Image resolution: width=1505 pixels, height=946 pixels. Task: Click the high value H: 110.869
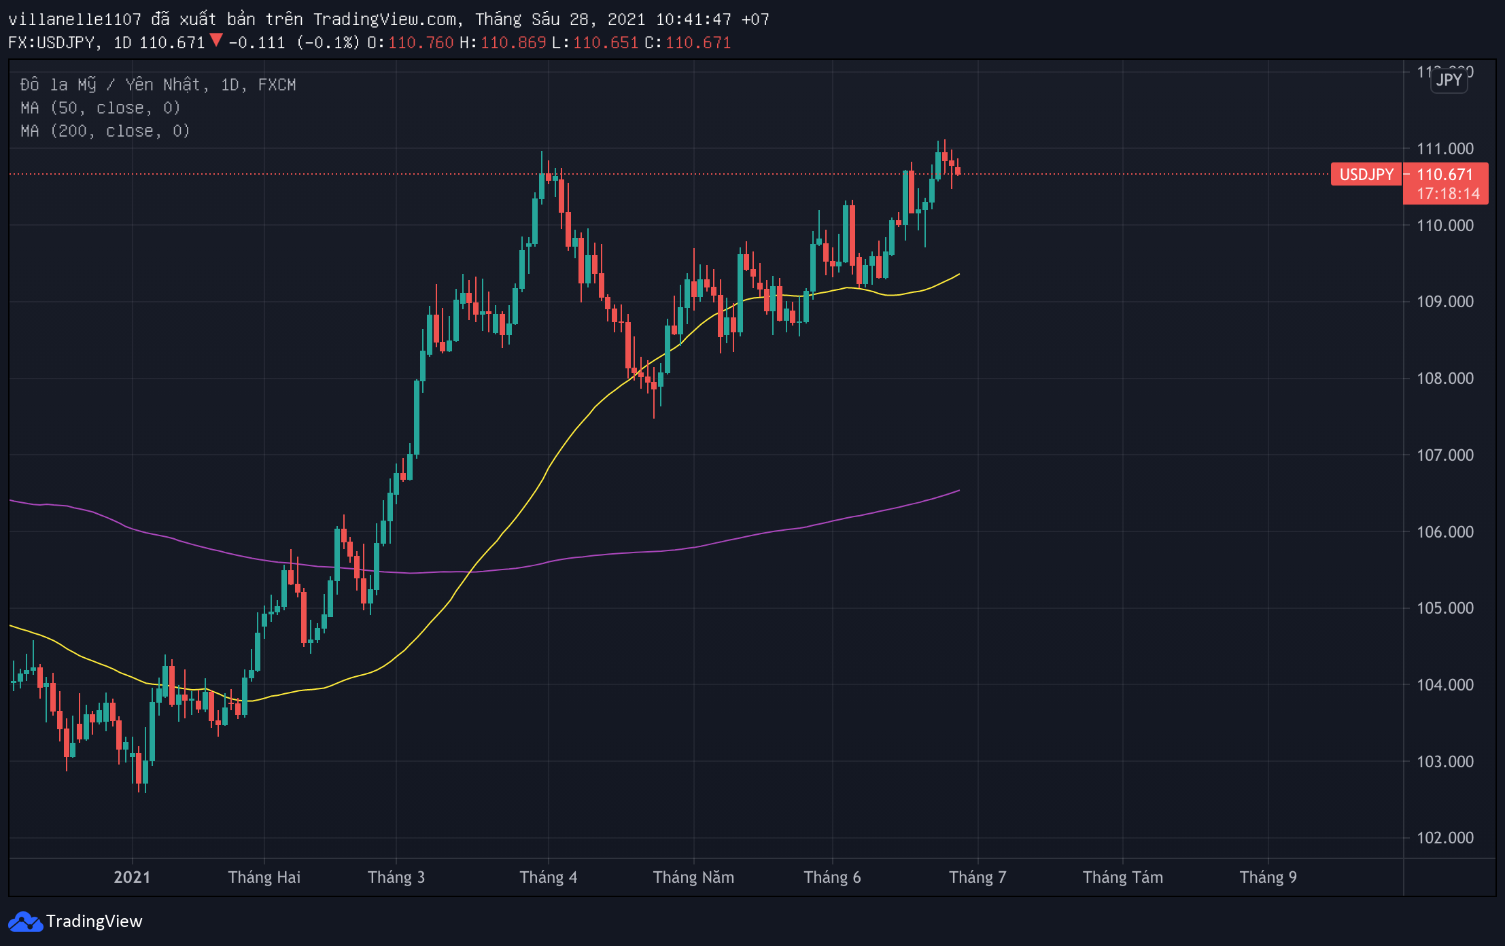click(x=502, y=43)
